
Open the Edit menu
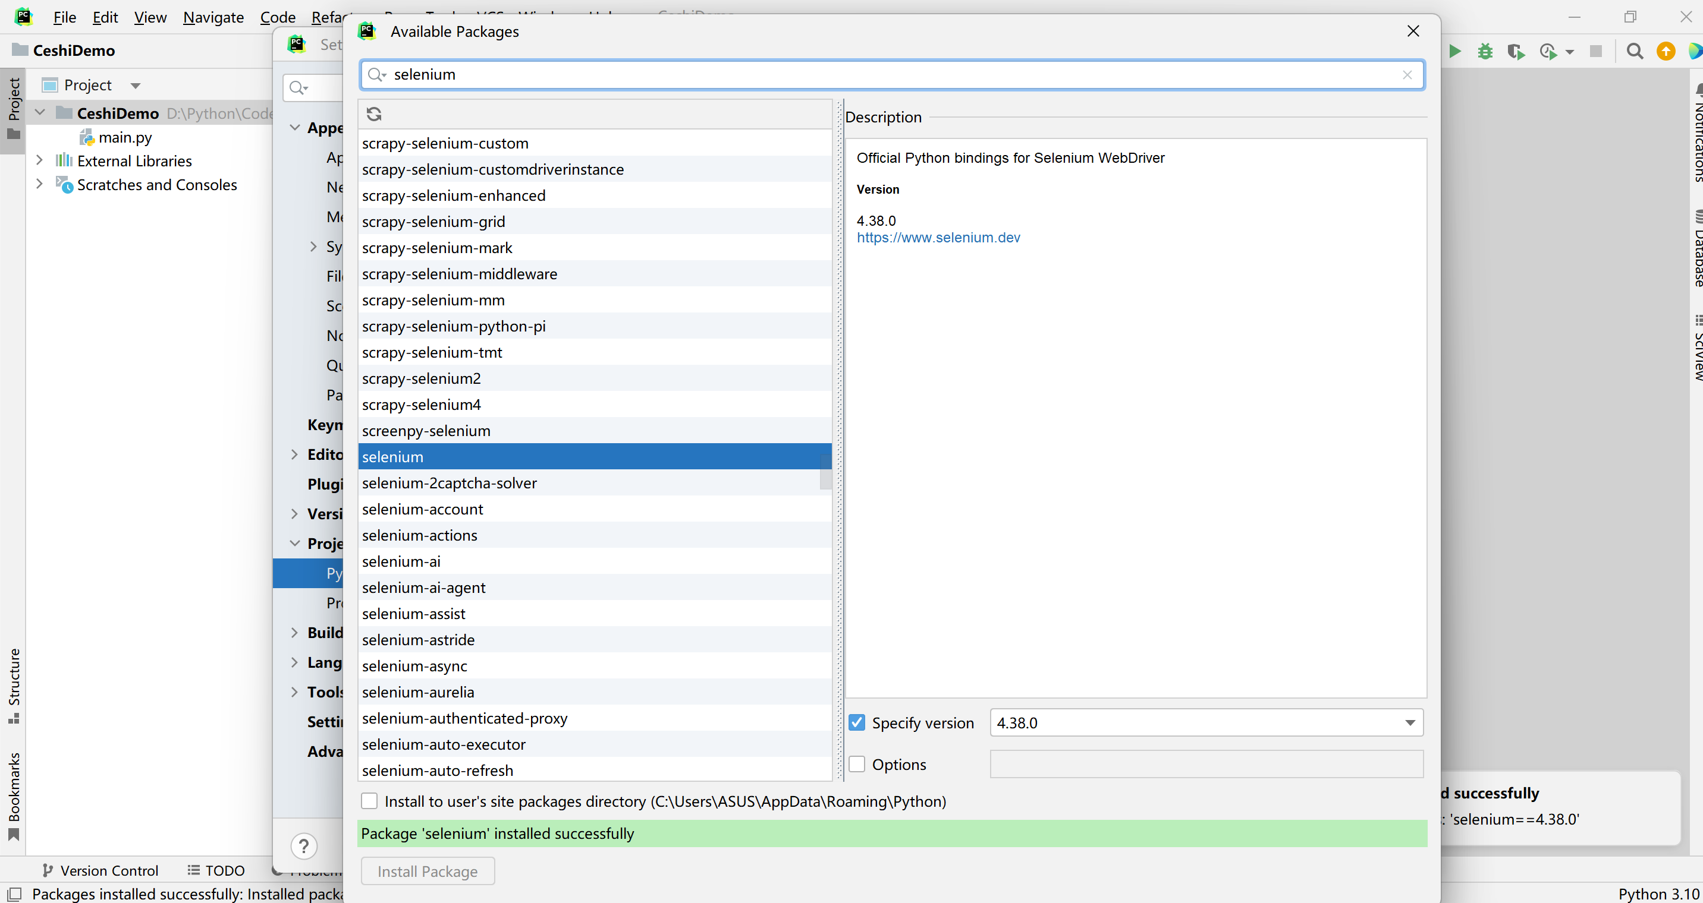coord(105,17)
